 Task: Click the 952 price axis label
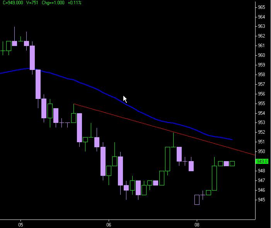[x=261, y=132]
